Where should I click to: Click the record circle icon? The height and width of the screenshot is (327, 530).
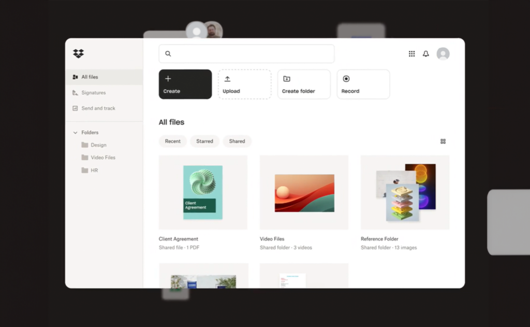[x=346, y=79]
